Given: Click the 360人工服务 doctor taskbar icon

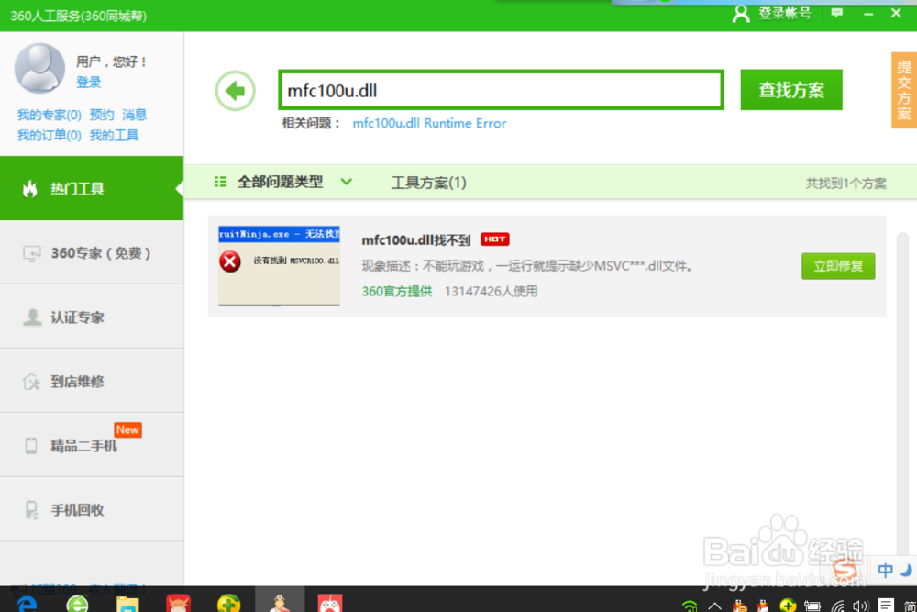Looking at the screenshot, I should tap(280, 602).
